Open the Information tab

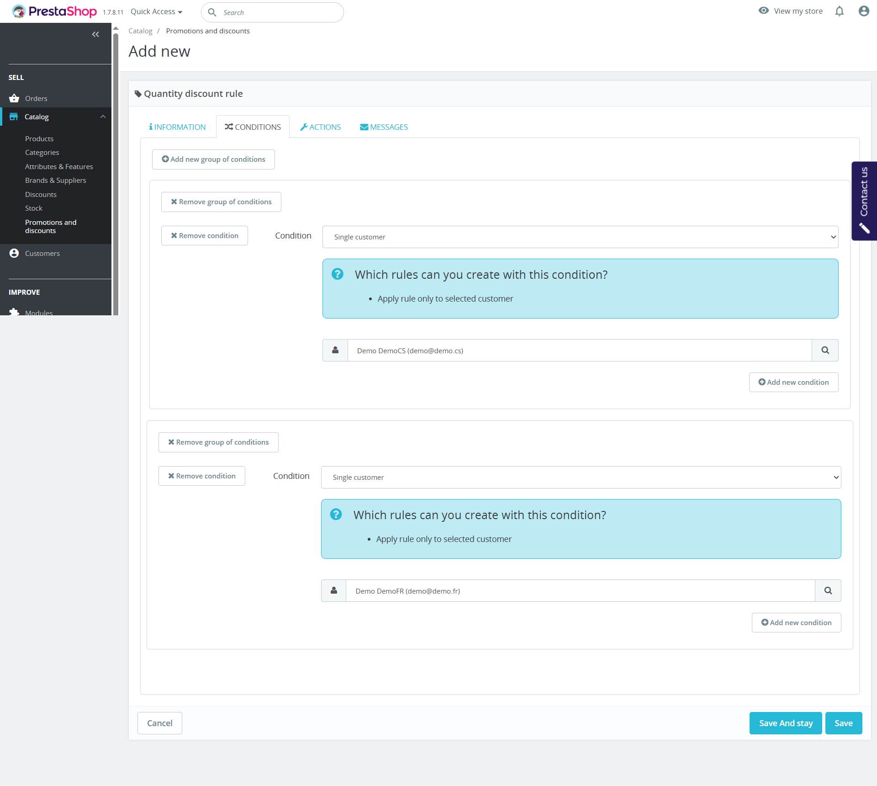coord(177,127)
